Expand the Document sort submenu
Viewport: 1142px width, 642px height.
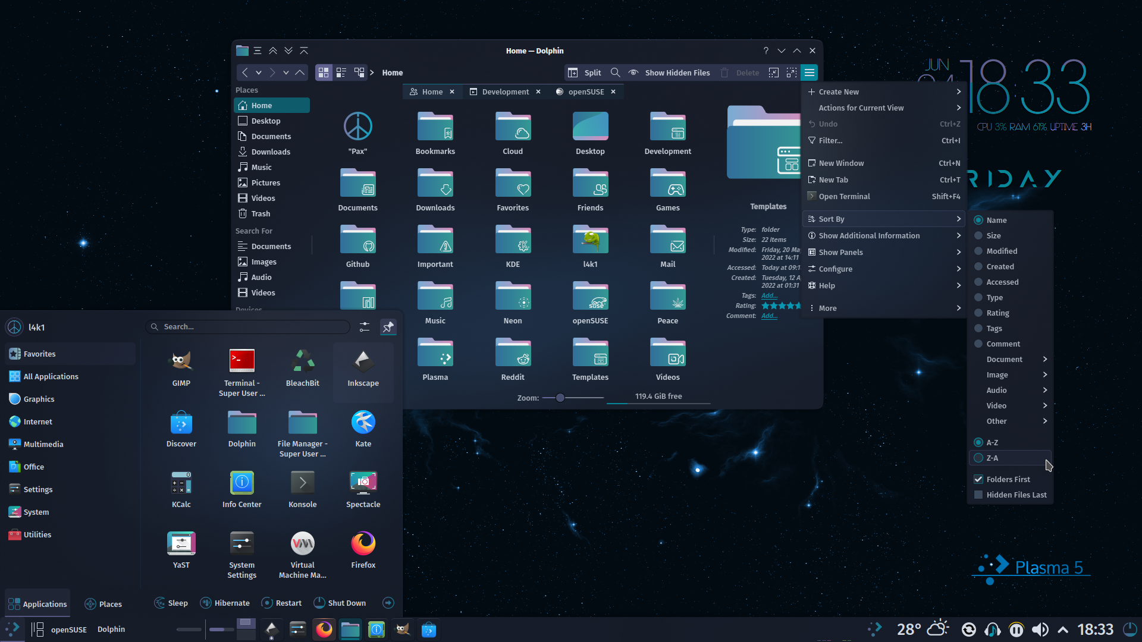pyautogui.click(x=1010, y=359)
